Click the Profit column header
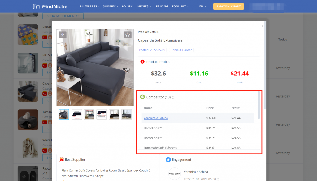 [235, 108]
